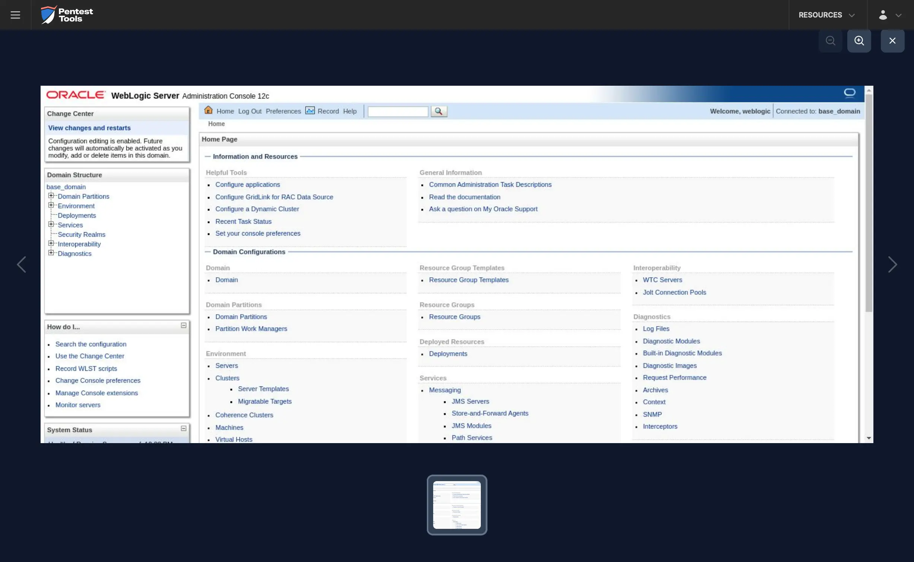This screenshot has height=562, width=914.
Task: Click the Home toolbar link
Action: pos(225,111)
